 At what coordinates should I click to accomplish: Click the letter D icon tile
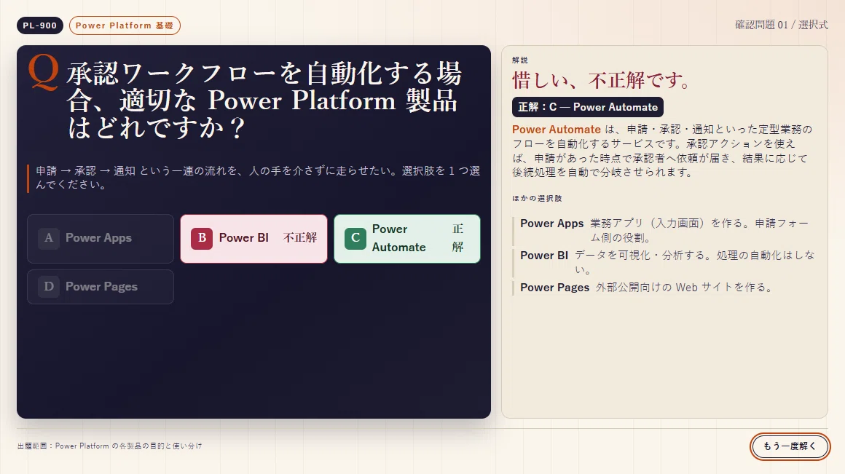(x=49, y=287)
